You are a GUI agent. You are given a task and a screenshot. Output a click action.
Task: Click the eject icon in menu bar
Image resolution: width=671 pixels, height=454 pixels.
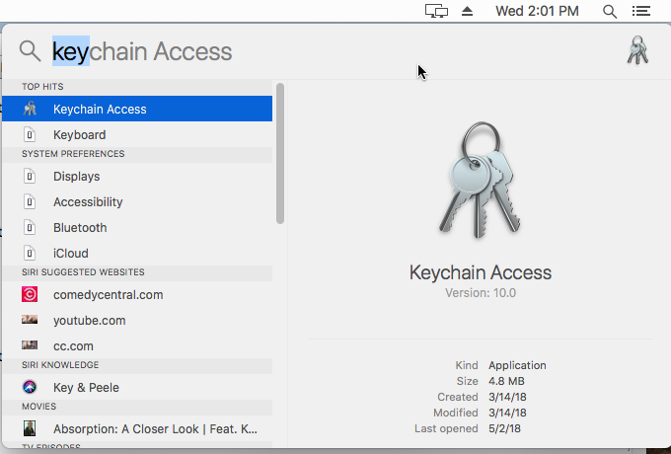468,12
